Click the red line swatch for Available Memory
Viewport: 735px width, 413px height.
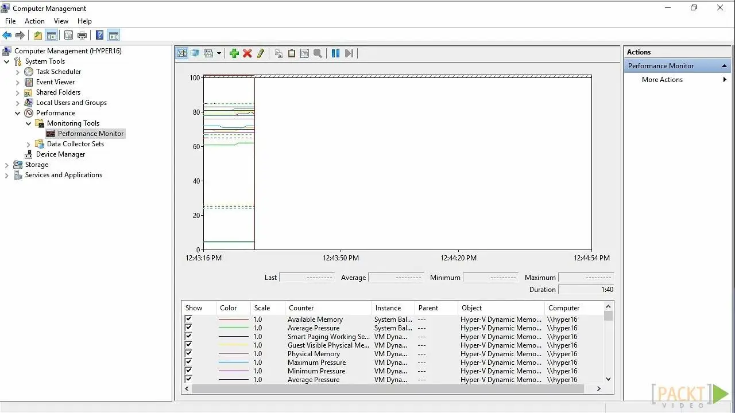[234, 319]
